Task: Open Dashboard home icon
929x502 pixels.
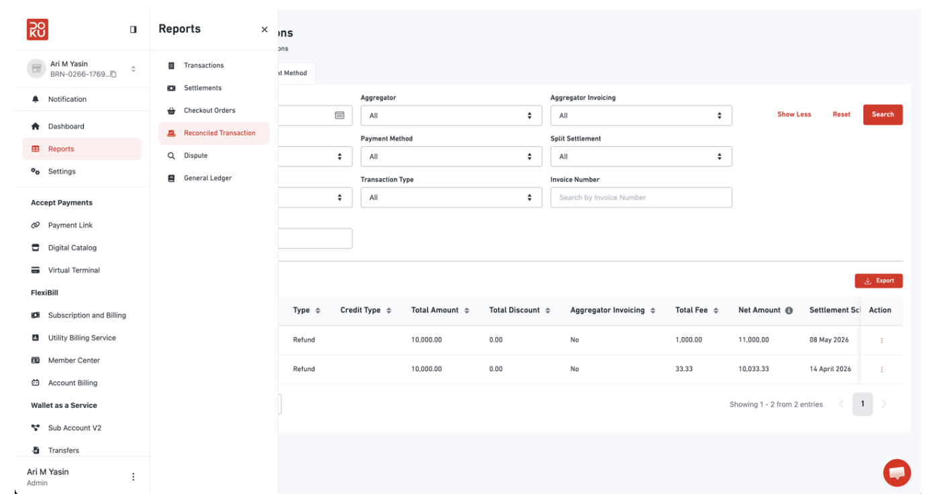Action: [36, 126]
